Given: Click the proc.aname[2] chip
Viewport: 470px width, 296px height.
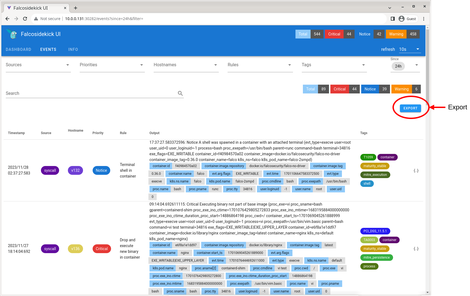Looking at the screenshot, I should pyautogui.click(x=205, y=268).
